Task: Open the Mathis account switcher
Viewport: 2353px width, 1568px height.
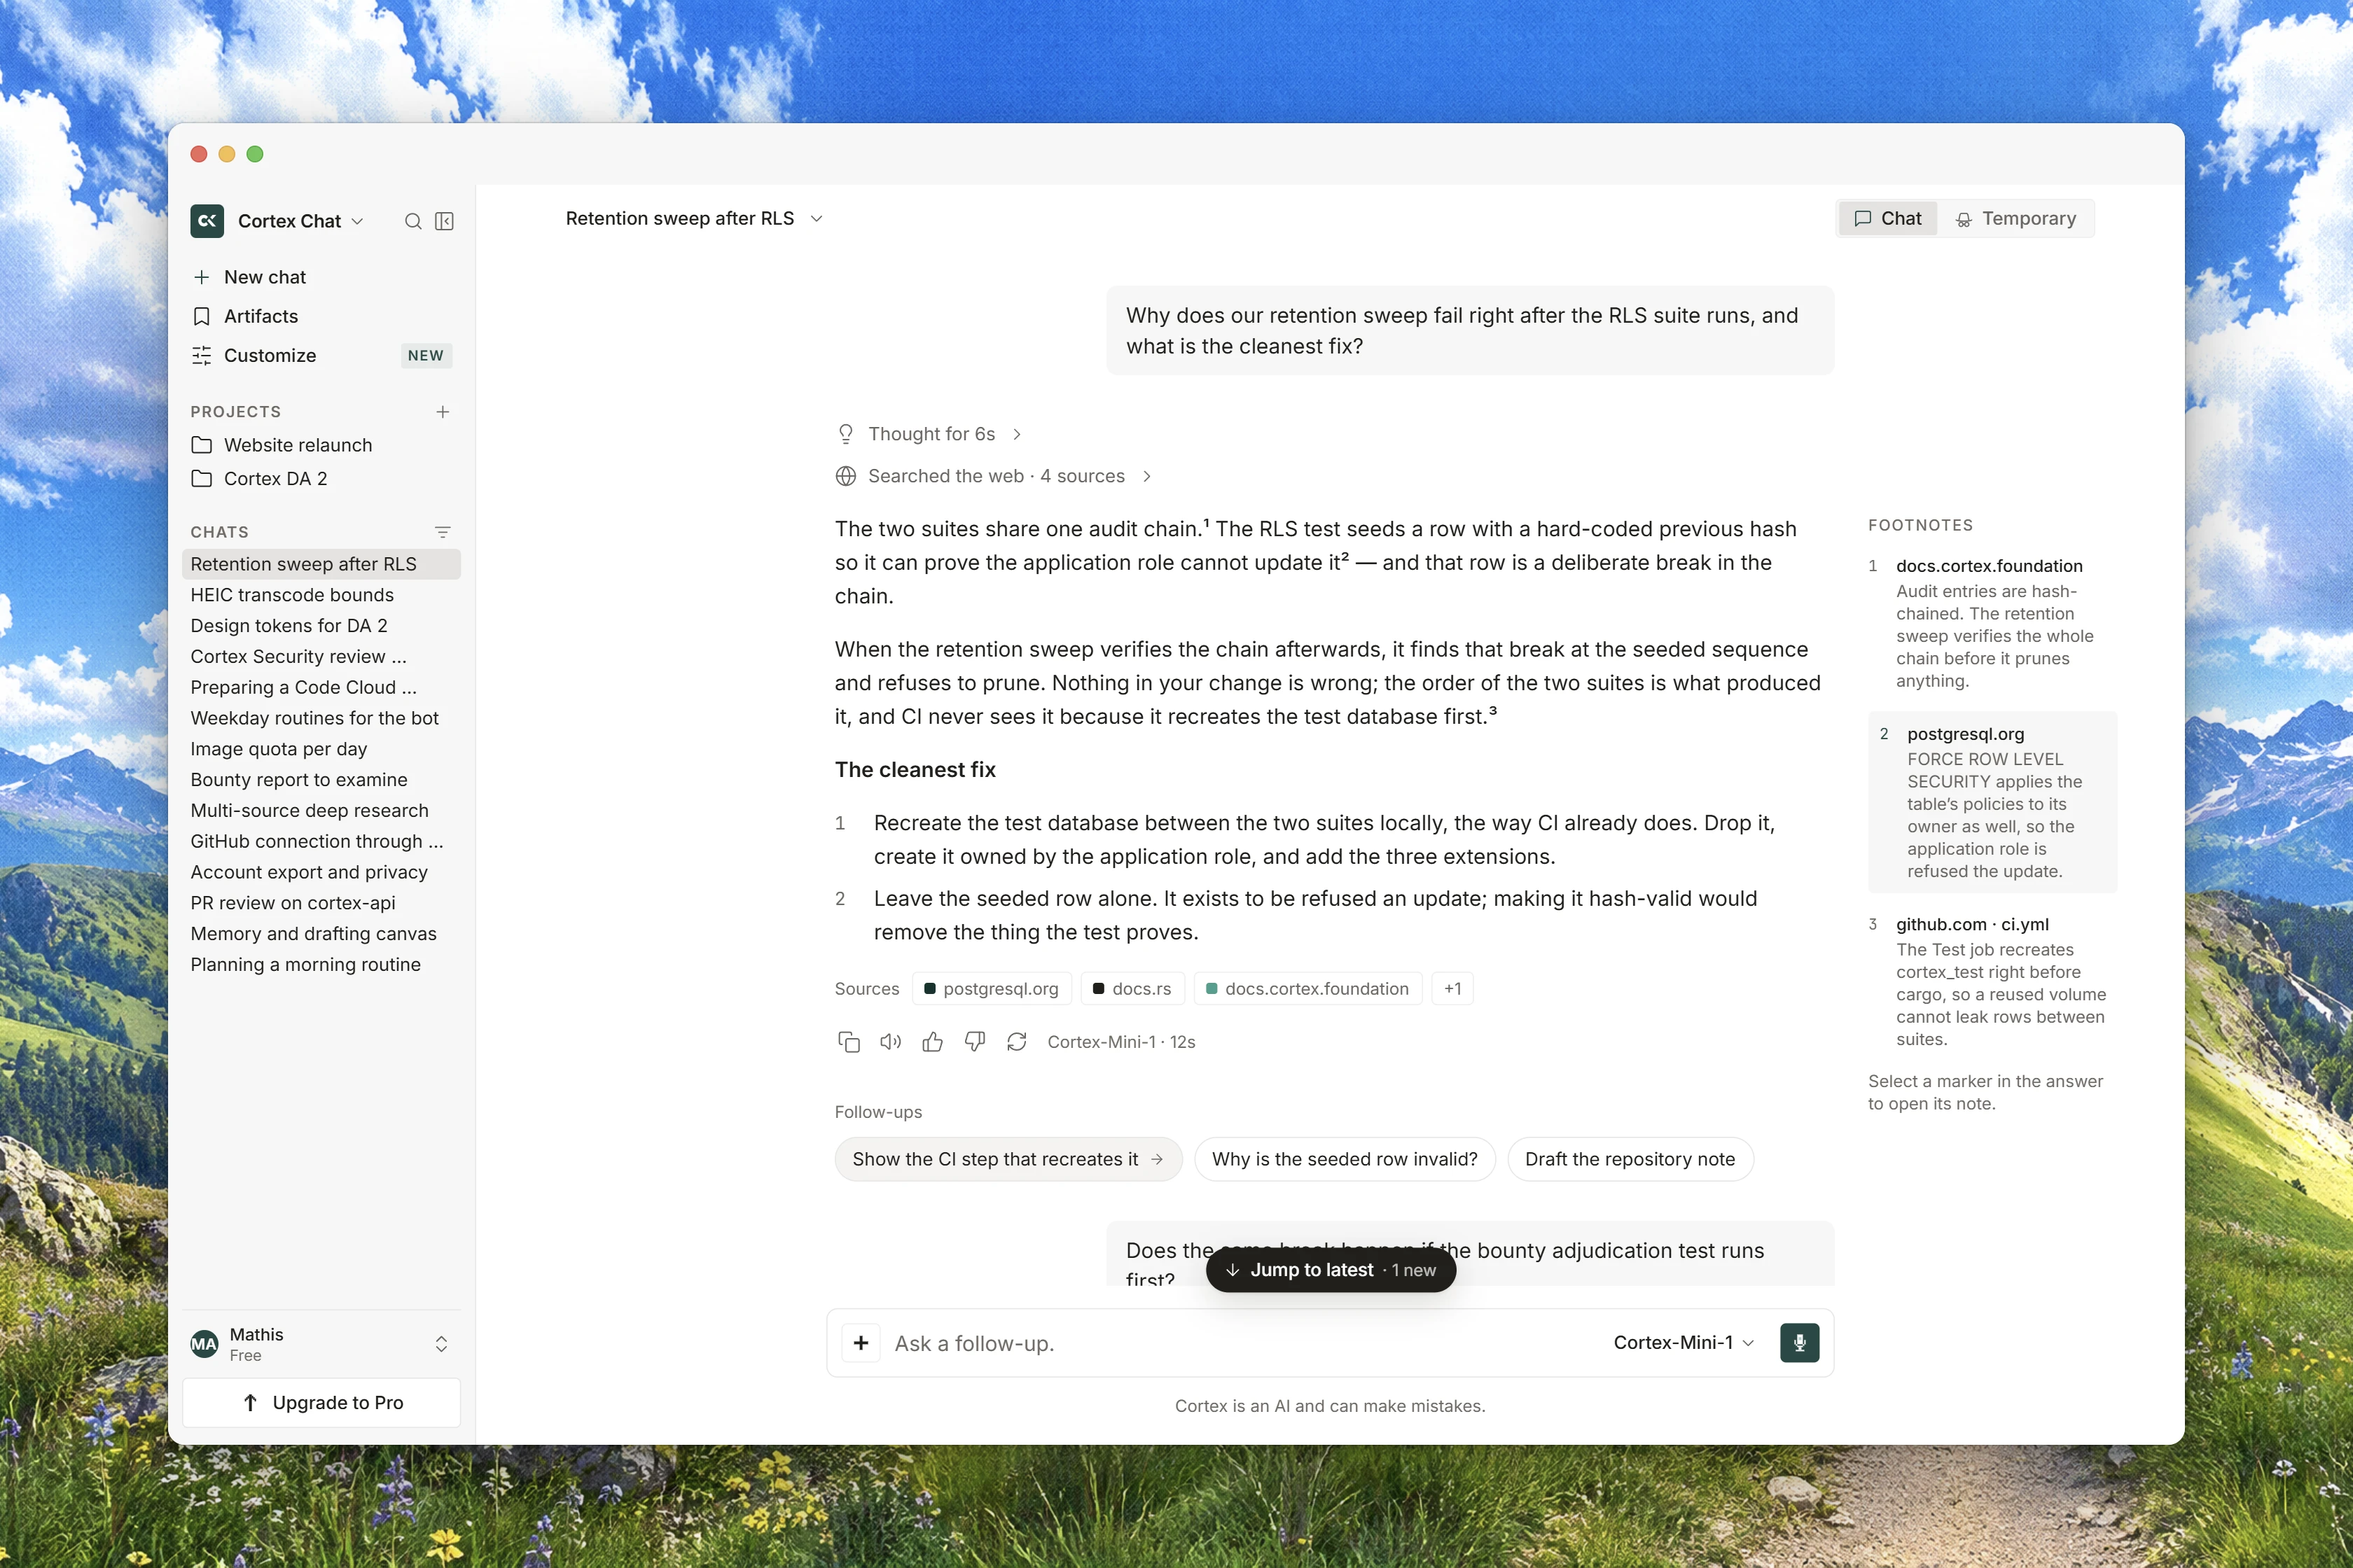Action: click(321, 1344)
